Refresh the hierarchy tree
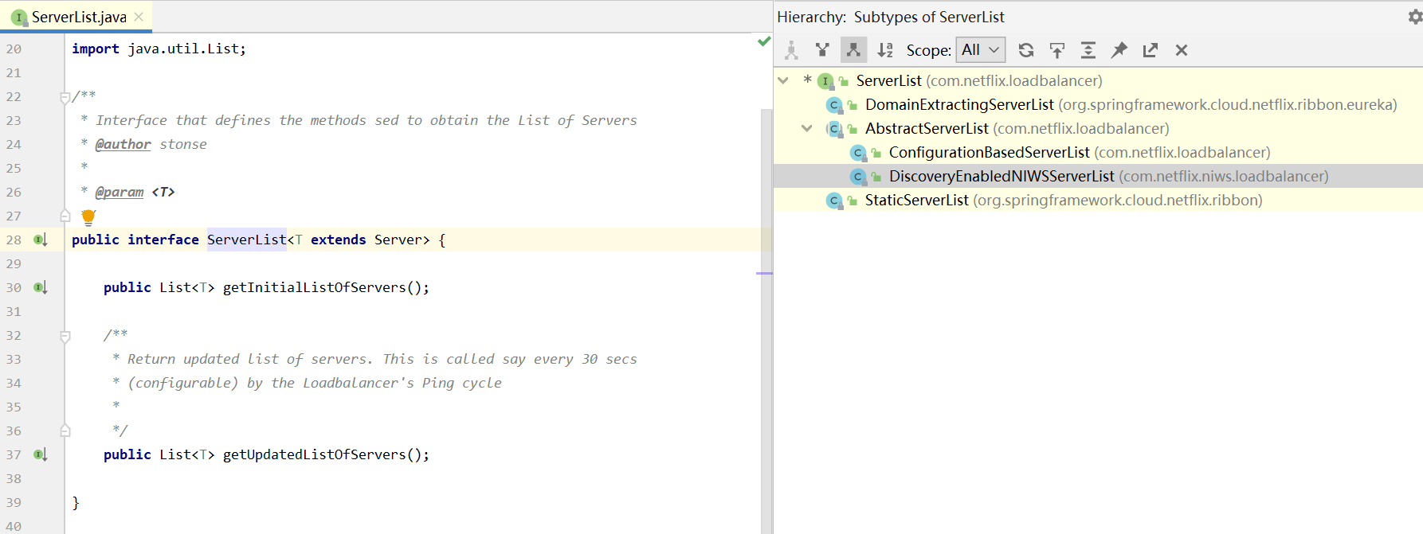 point(1026,50)
